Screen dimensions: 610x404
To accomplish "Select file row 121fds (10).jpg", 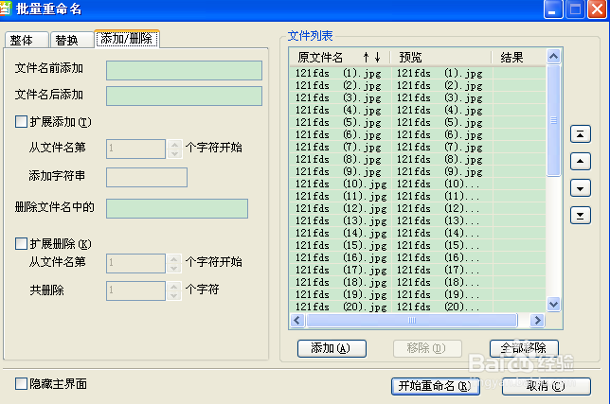I will pyautogui.click(x=418, y=184).
